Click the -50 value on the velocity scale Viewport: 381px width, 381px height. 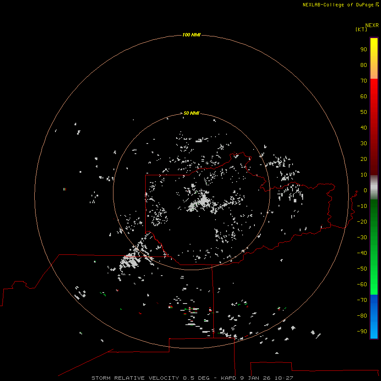(x=362, y=269)
